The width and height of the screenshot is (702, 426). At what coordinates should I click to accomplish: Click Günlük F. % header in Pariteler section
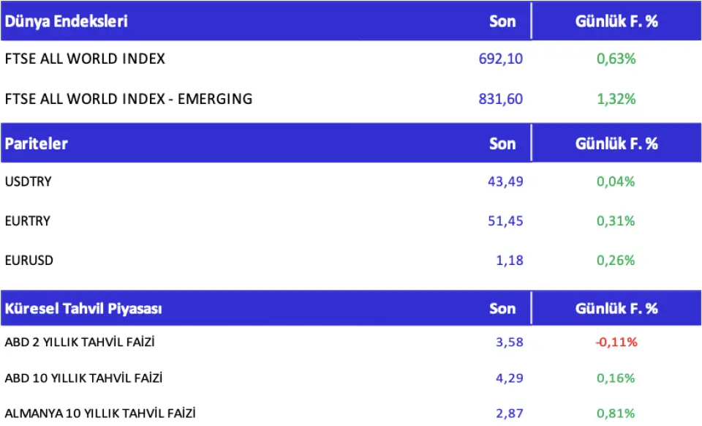pyautogui.click(x=616, y=143)
